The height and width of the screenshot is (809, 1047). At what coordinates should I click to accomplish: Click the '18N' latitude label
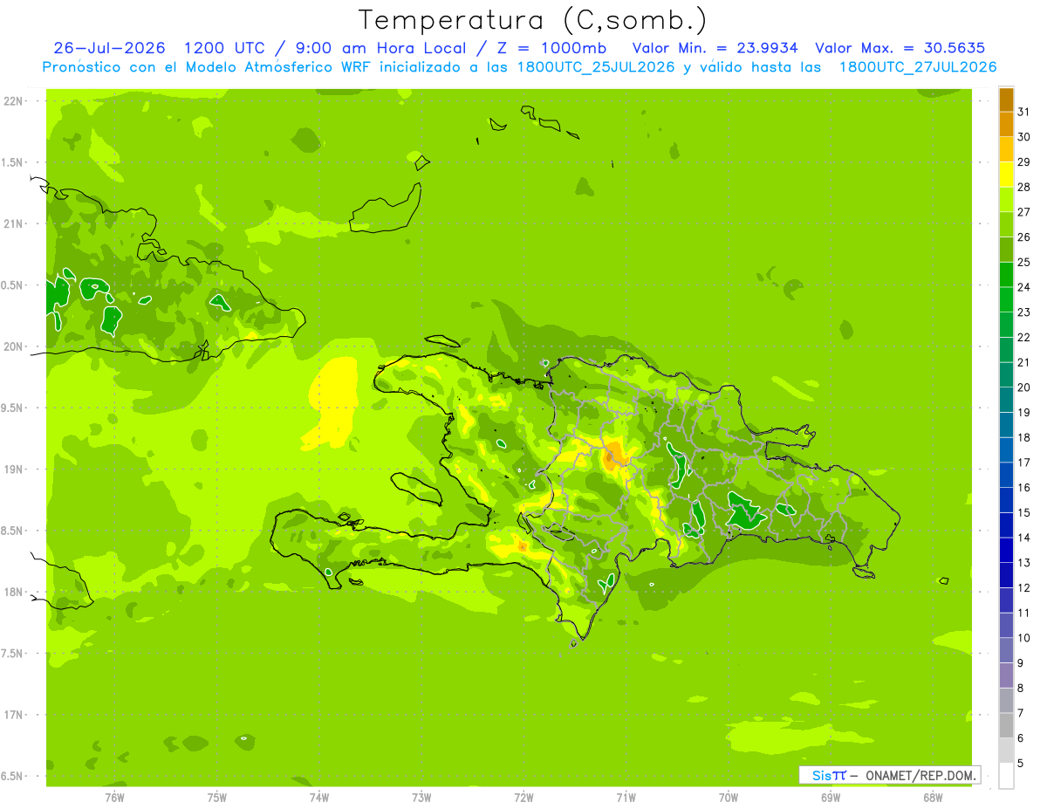click(x=13, y=592)
